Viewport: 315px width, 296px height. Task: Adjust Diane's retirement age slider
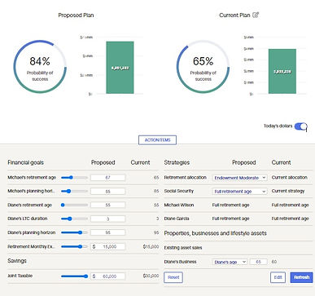[74, 205]
